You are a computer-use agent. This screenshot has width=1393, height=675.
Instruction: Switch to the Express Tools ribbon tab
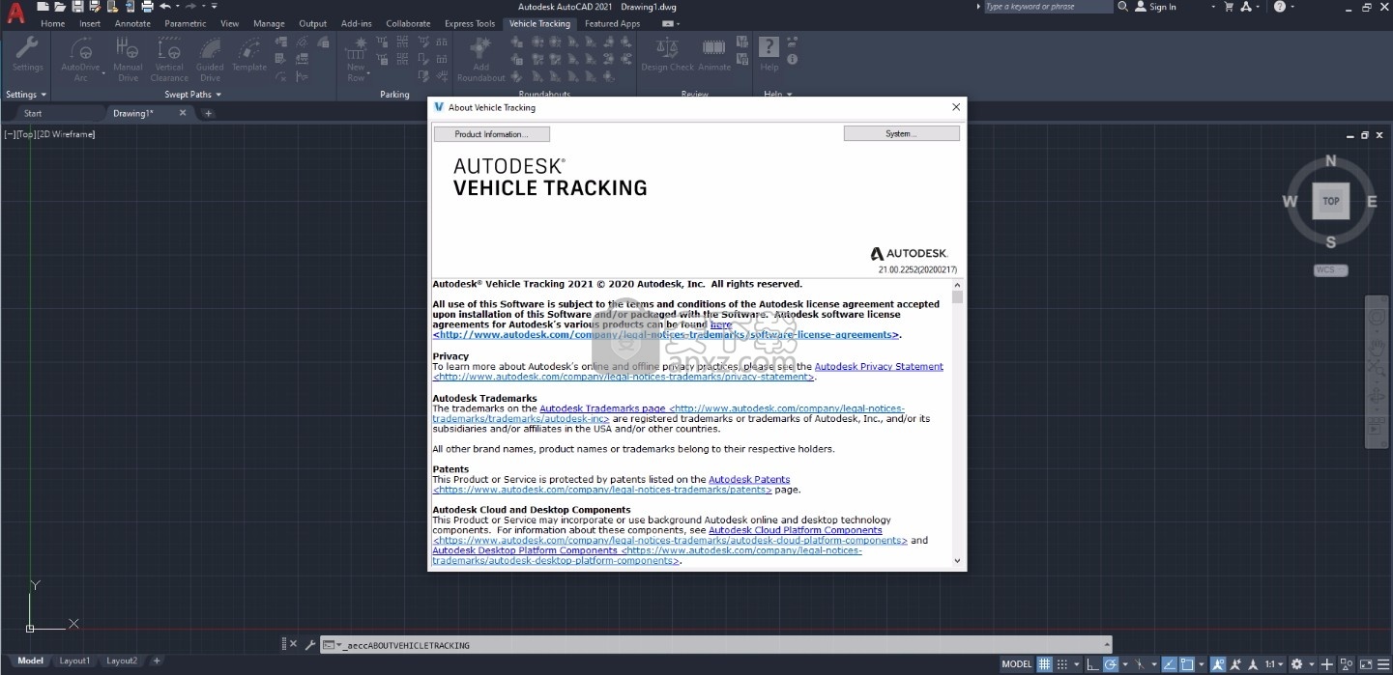coord(470,23)
